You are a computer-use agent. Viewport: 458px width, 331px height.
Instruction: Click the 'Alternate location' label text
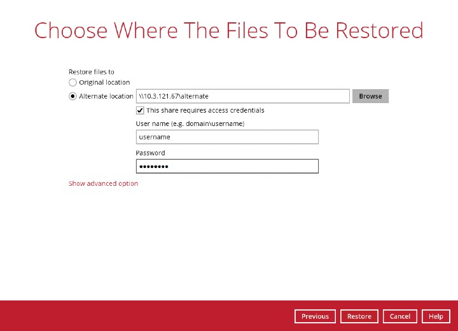[106, 97]
